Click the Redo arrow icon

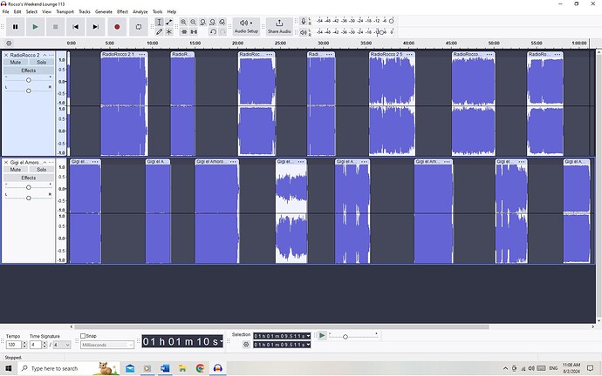[x=222, y=32]
